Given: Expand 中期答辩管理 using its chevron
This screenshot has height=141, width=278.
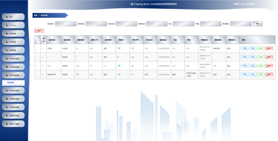Looking at the screenshot, I should (22, 107).
